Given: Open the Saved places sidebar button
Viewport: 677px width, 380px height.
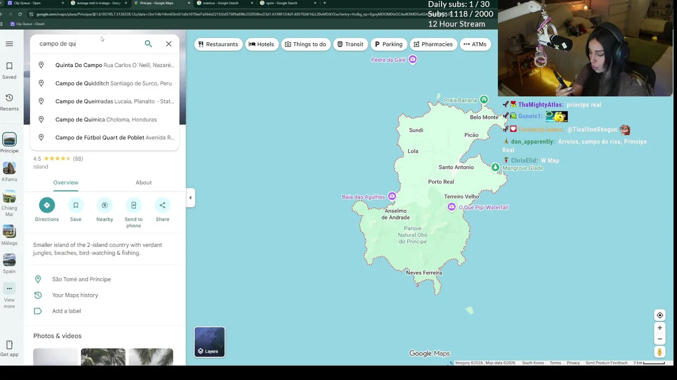Looking at the screenshot, I should (x=9, y=70).
